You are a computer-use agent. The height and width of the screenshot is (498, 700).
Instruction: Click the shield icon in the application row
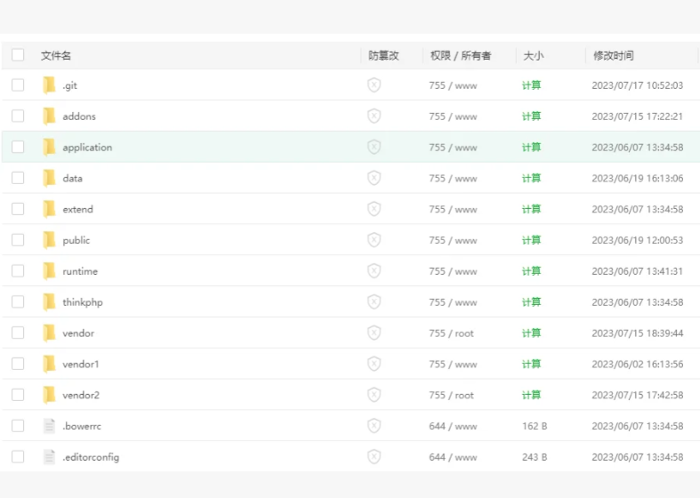pyautogui.click(x=374, y=147)
